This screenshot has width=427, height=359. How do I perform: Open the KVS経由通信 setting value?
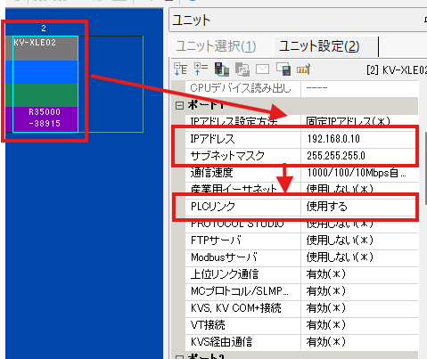326,341
